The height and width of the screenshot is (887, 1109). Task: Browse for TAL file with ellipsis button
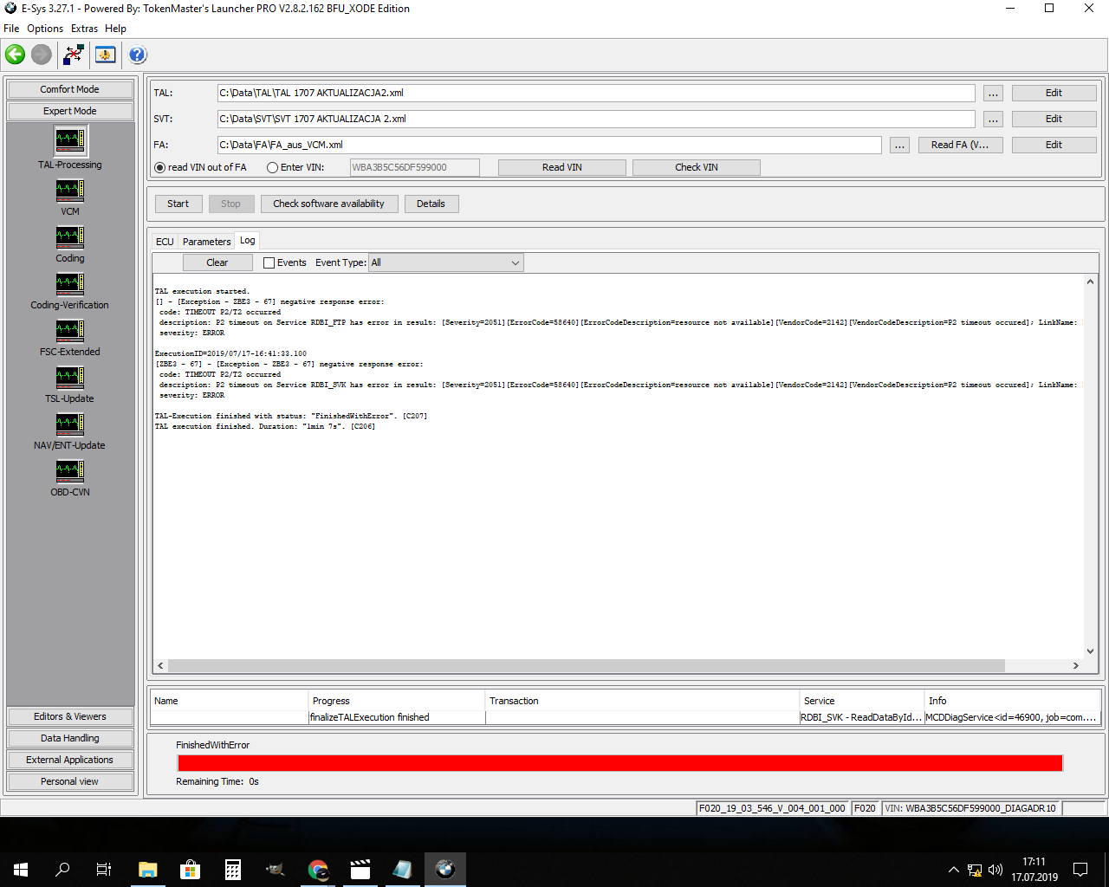coord(993,93)
